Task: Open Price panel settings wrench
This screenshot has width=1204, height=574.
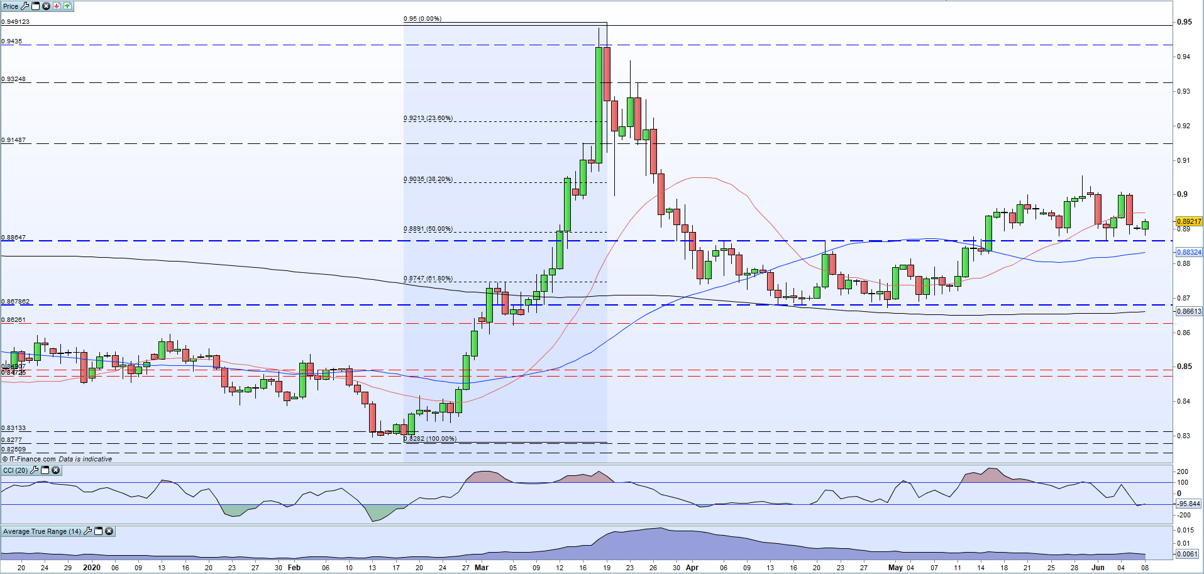Action: 25,6
